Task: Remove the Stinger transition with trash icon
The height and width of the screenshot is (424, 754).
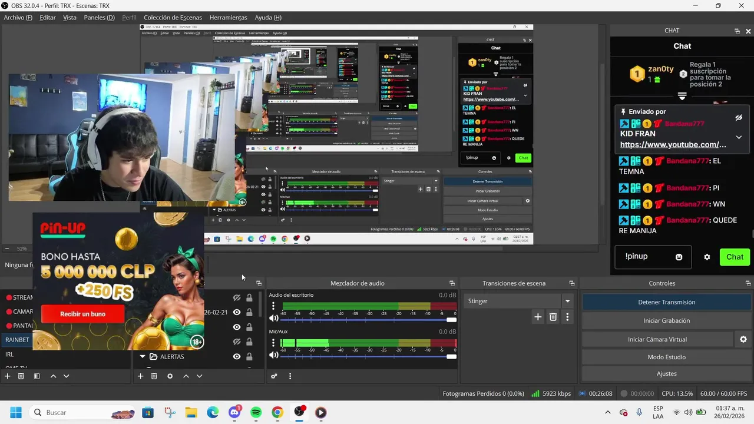Action: pyautogui.click(x=553, y=317)
